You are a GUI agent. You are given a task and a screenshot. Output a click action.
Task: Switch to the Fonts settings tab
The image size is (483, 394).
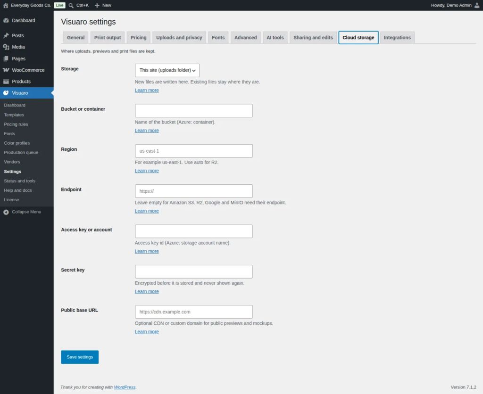click(218, 38)
